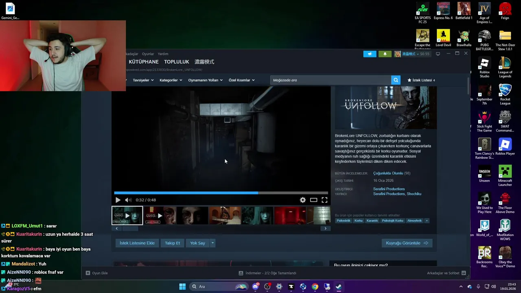Image resolution: width=521 pixels, height=293 pixels.
Task: Select the Korku tag
Action: tap(358, 221)
